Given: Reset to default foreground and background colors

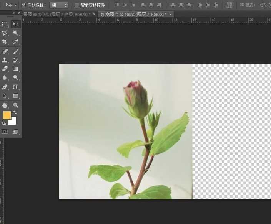Looking at the screenshot, I should (4, 124).
